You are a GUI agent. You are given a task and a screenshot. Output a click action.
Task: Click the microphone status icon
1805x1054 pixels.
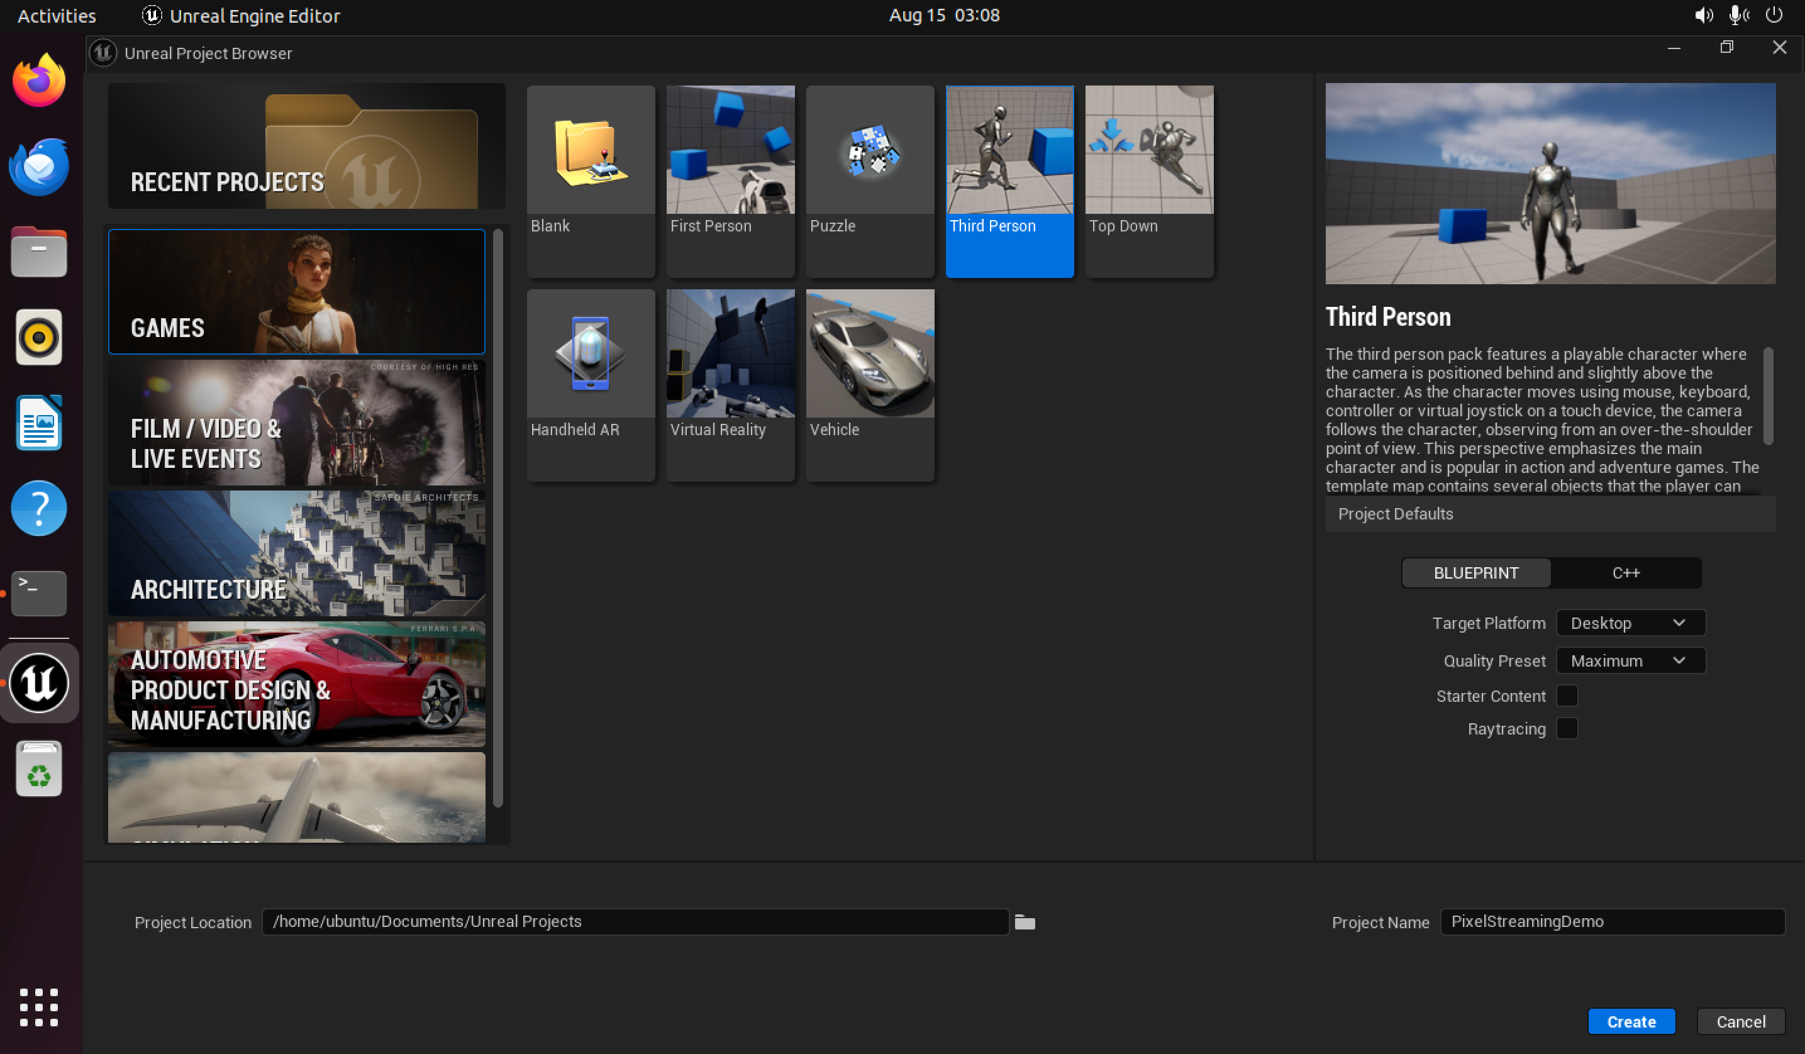pos(1739,15)
